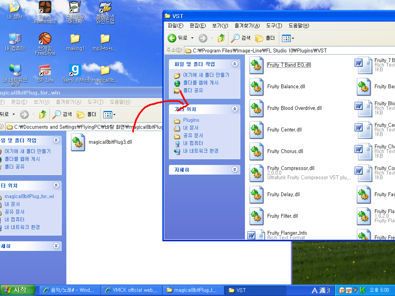
Task: Click 공유 문서 link in VST side panel
Action: pos(193,136)
